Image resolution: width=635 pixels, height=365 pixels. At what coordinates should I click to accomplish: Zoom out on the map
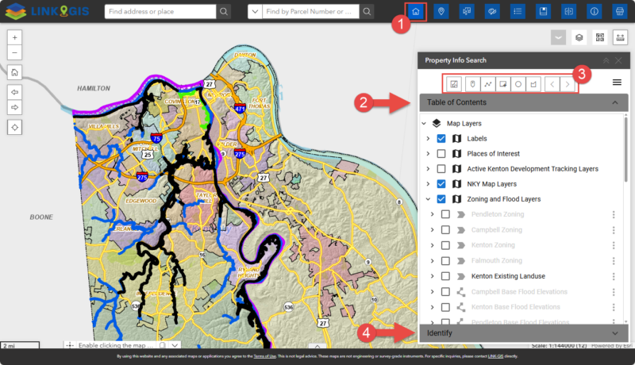point(14,52)
